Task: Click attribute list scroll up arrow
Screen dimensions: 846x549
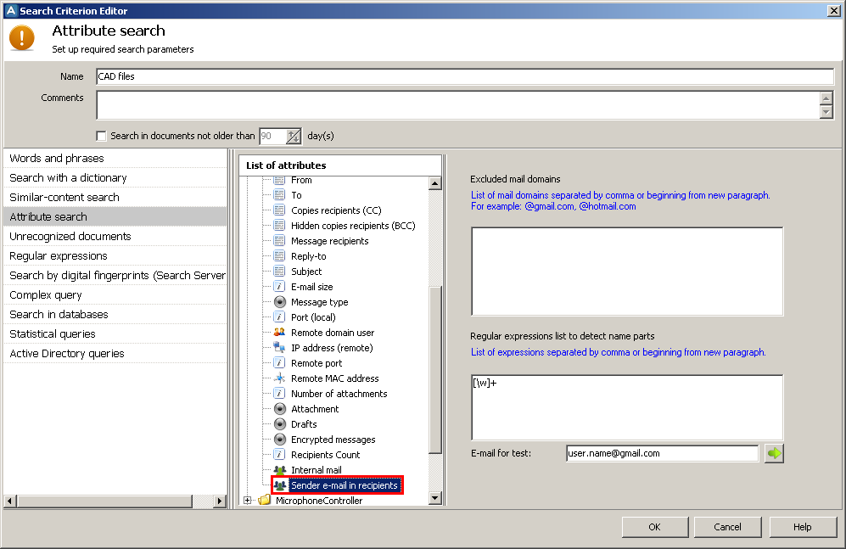Action: click(x=435, y=183)
